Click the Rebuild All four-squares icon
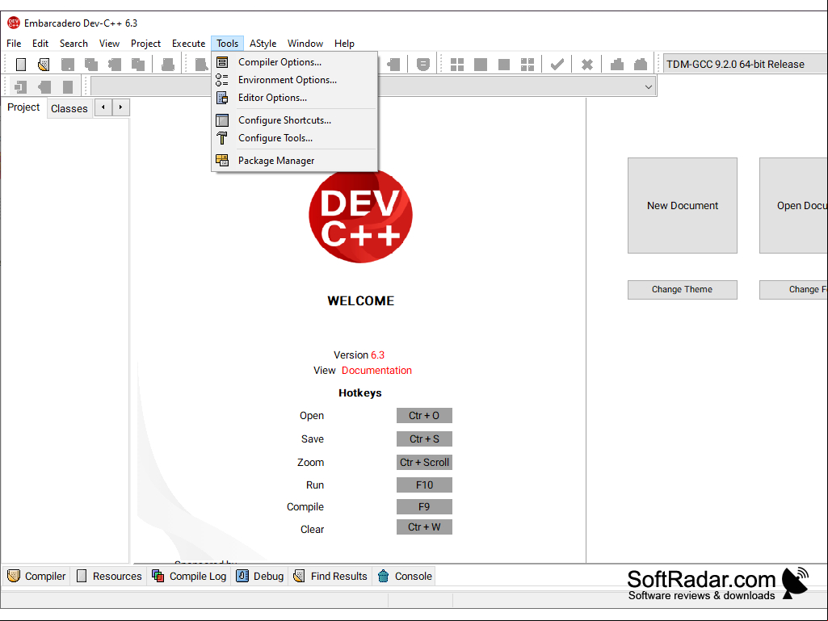The width and height of the screenshot is (828, 621). [x=527, y=65]
